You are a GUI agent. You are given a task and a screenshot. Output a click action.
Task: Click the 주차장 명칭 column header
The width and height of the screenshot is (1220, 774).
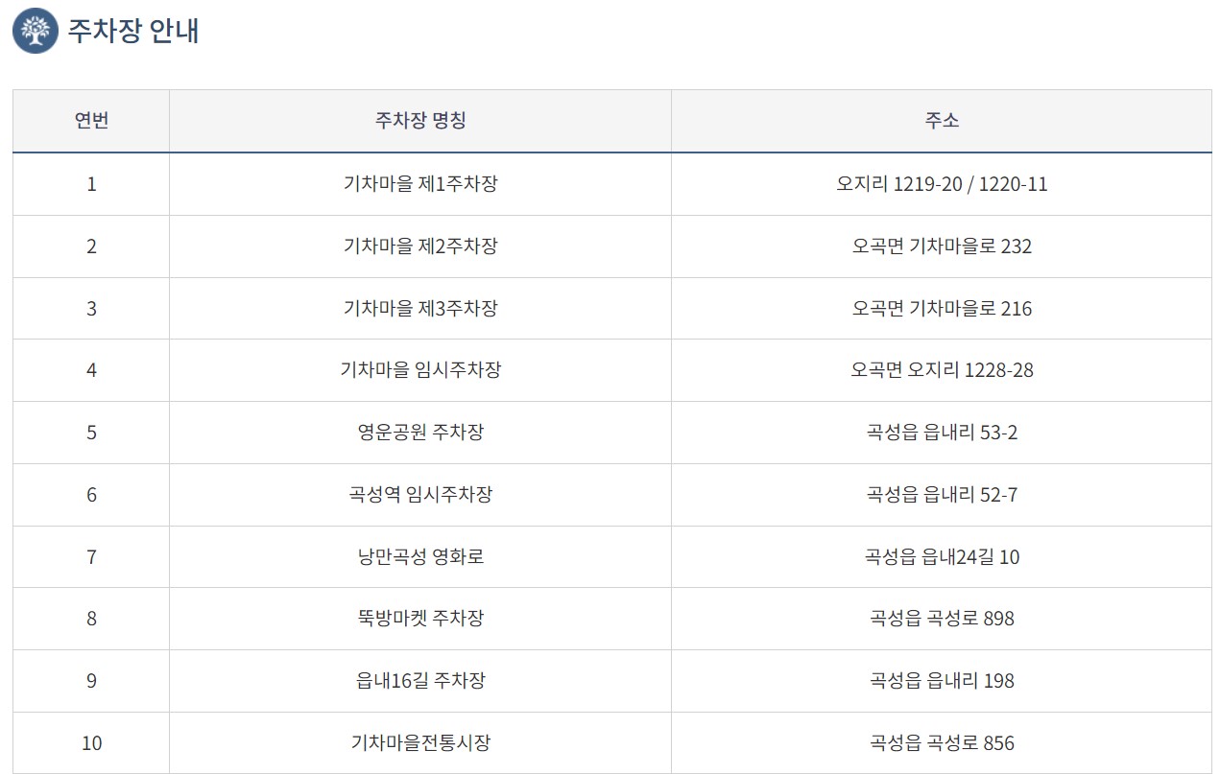(x=420, y=121)
